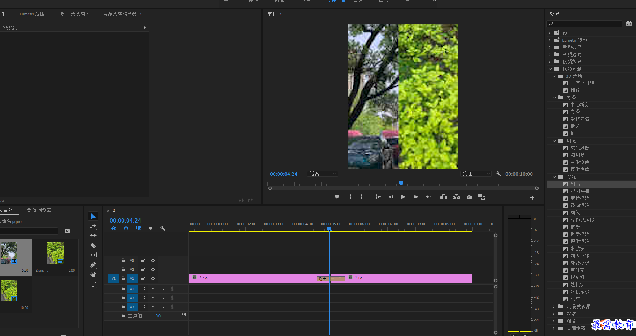The width and height of the screenshot is (636, 336).
Task: Expand the 沉浸式视频 folder
Action: pos(554,306)
